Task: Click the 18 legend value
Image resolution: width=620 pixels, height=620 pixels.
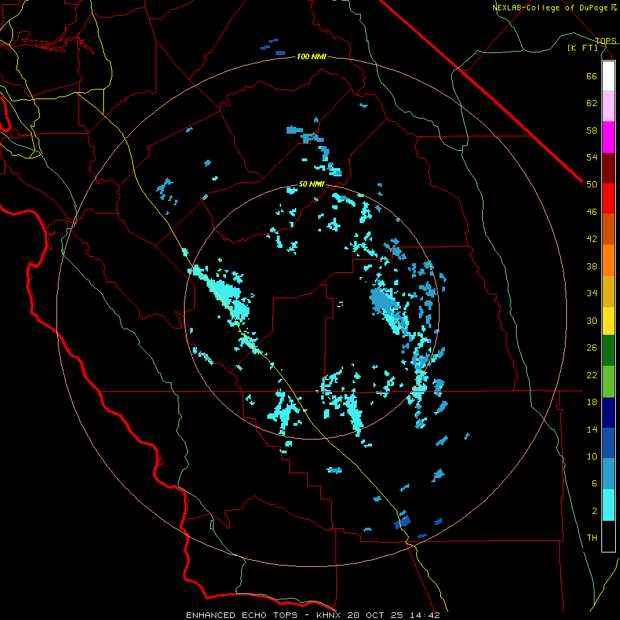Action: click(x=592, y=402)
